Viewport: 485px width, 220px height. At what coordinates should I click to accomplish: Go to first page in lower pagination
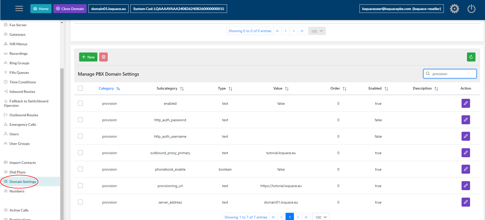point(273,217)
